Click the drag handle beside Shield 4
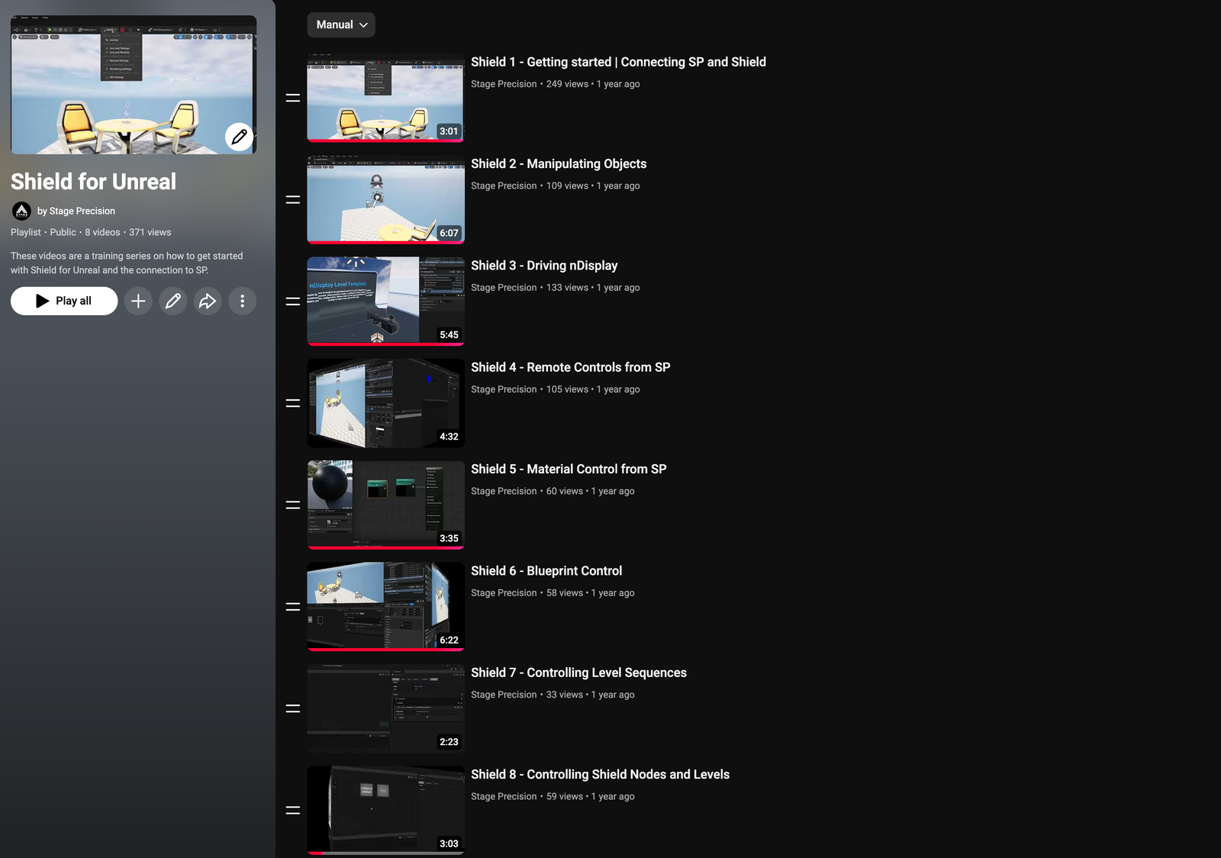Viewport: 1221px width, 858px height. click(292, 403)
